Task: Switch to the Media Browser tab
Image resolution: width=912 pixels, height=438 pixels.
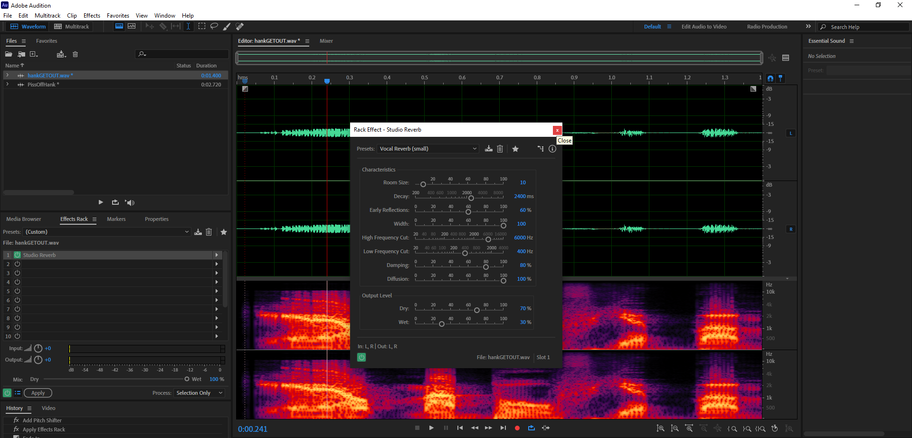Action: point(24,219)
